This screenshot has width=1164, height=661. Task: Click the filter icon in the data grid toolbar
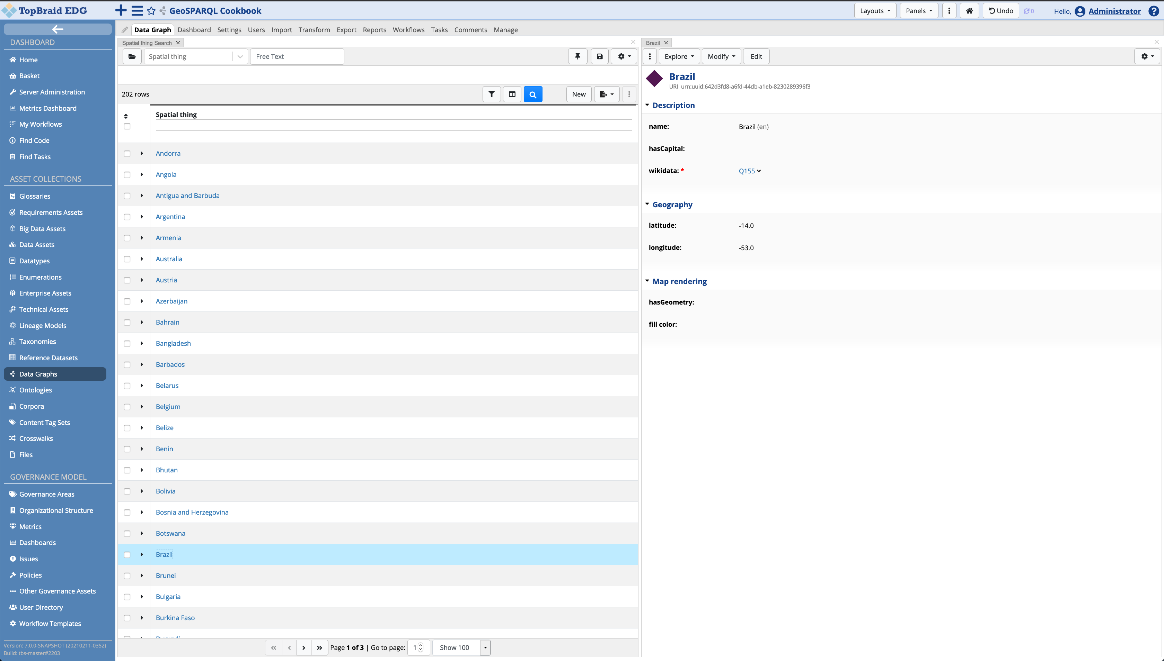point(492,94)
